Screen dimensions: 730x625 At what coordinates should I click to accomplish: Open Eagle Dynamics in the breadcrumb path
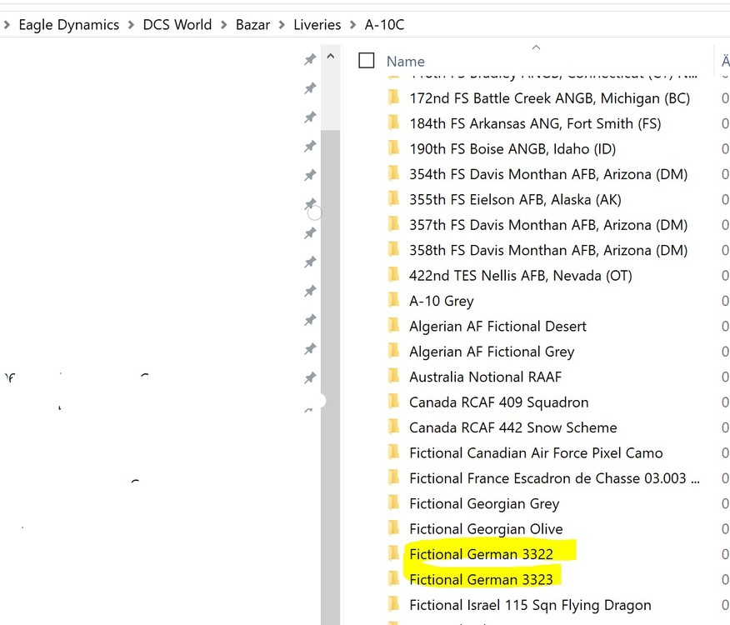click(x=69, y=25)
